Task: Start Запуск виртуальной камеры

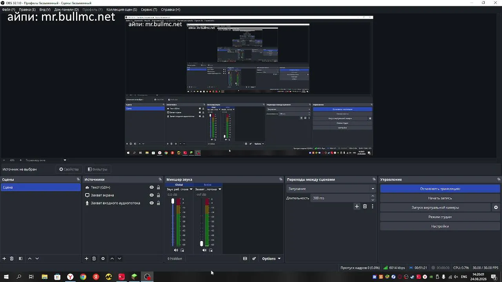Action: 435,208
